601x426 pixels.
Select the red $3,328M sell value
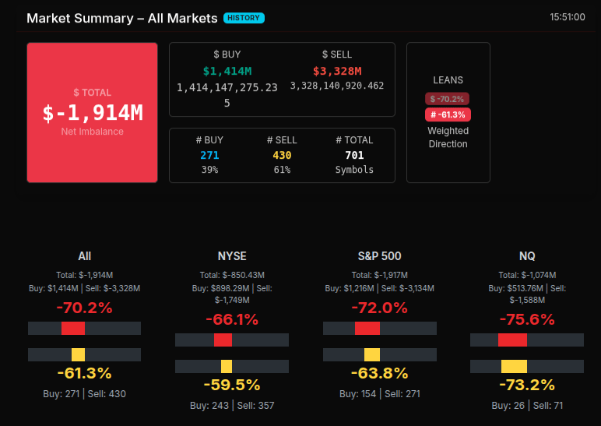(336, 72)
